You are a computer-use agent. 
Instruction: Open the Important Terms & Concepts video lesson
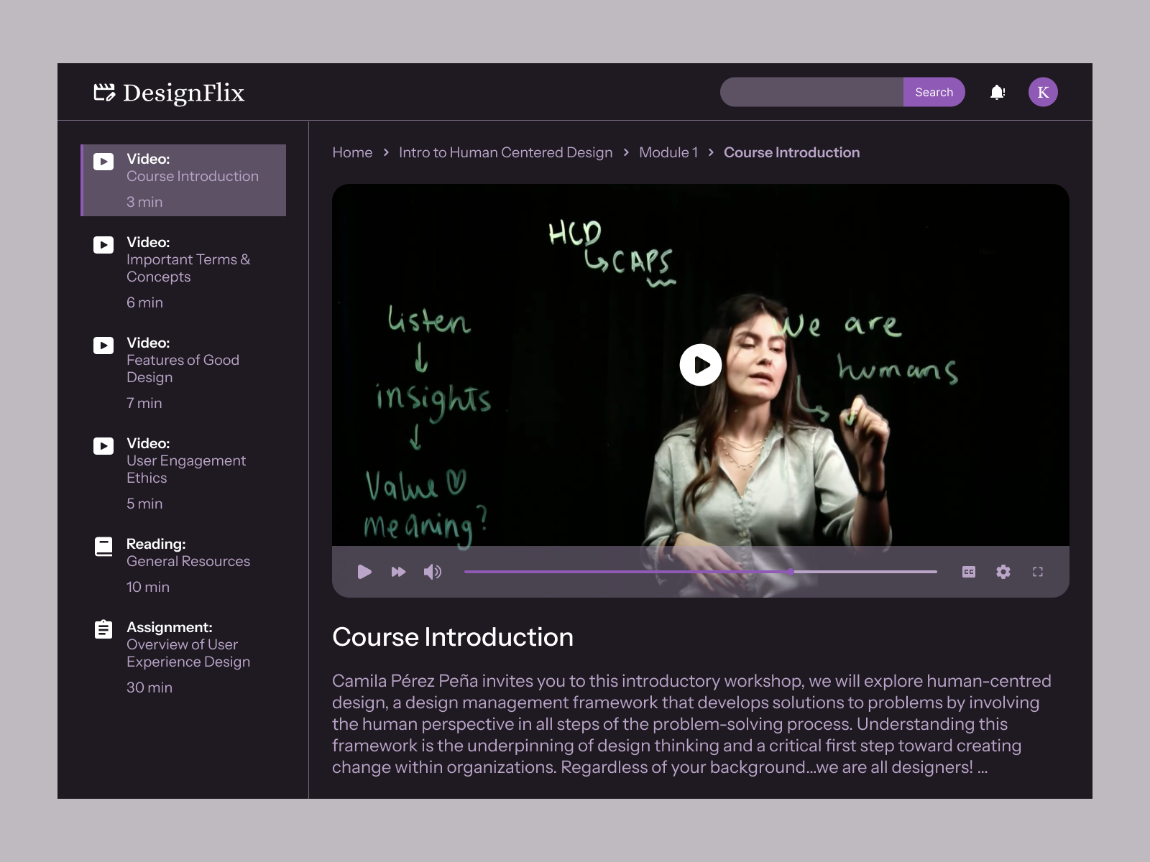tap(188, 268)
